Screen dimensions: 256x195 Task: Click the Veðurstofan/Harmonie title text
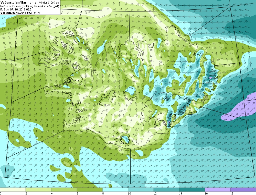pos(18,3)
